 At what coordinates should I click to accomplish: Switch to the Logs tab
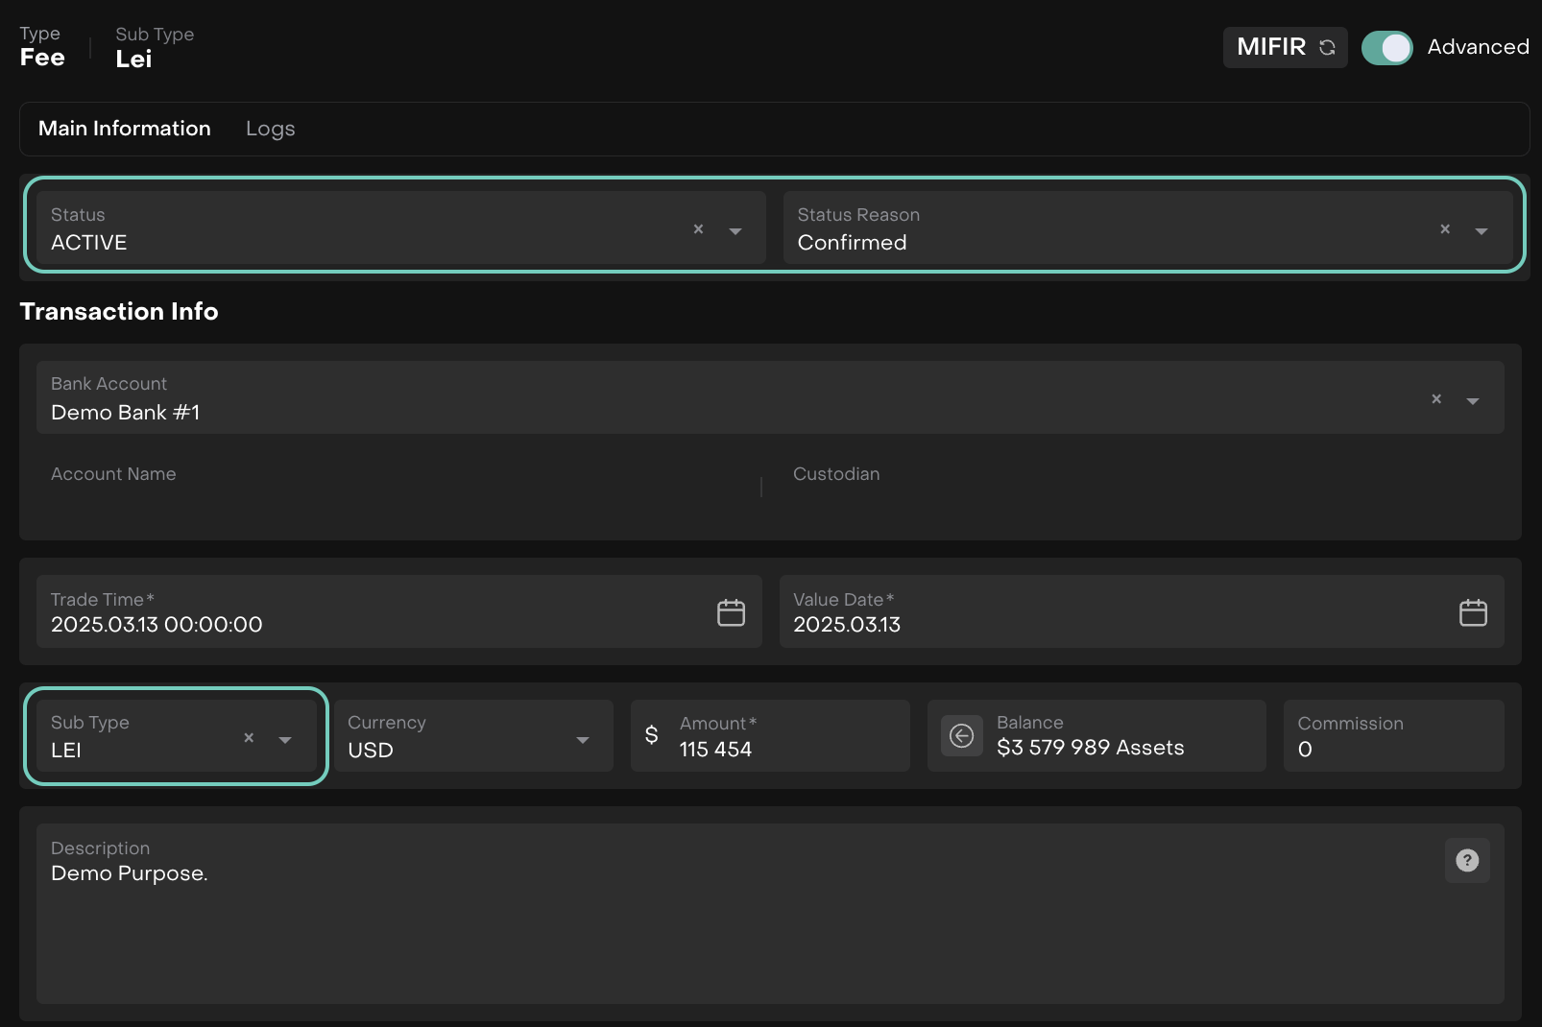click(x=270, y=129)
